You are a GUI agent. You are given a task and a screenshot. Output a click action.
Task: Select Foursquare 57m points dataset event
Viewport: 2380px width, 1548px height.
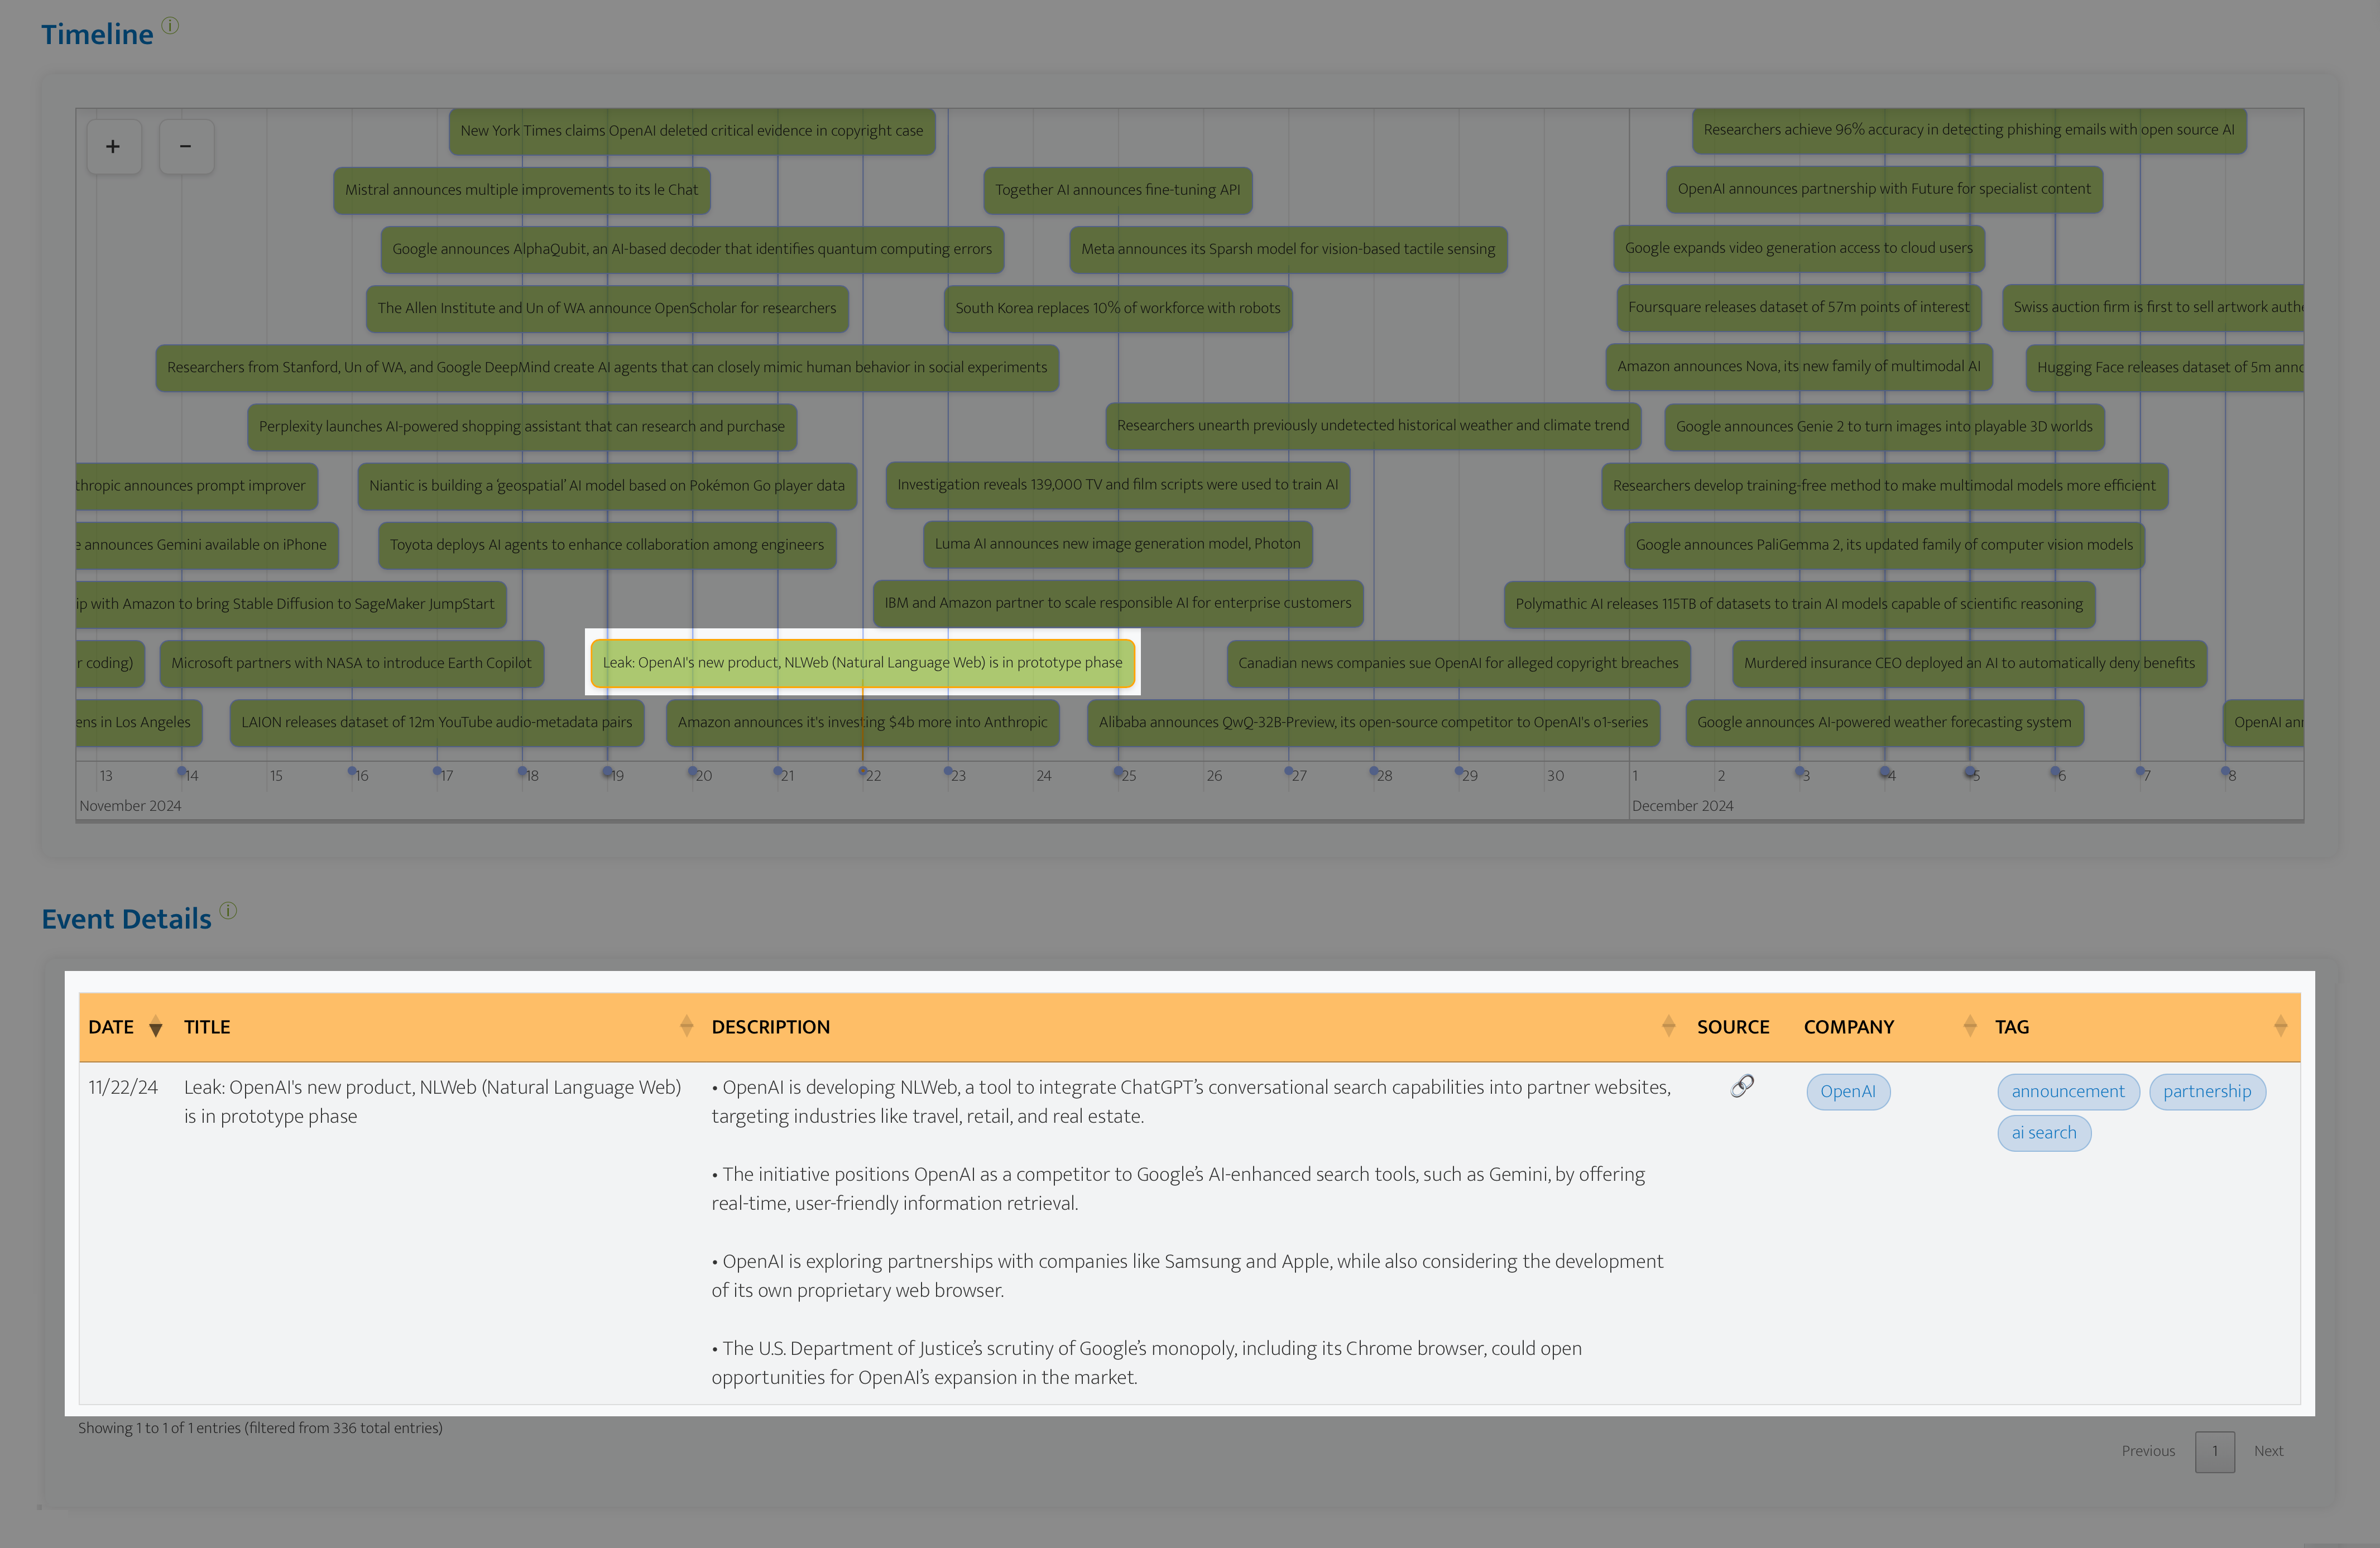[1799, 307]
